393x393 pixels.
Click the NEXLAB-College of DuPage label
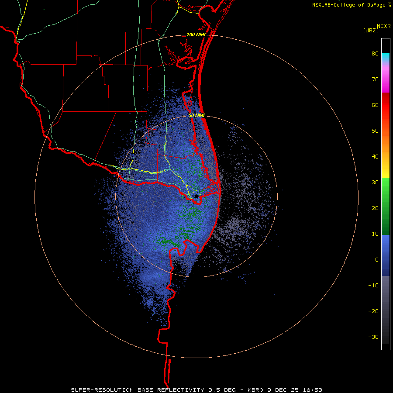point(349,5)
